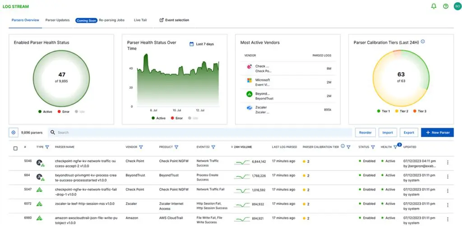Viewport: 462px width, 226px height.
Task: Click the Tier 1 green legend swatch
Action: (379, 111)
